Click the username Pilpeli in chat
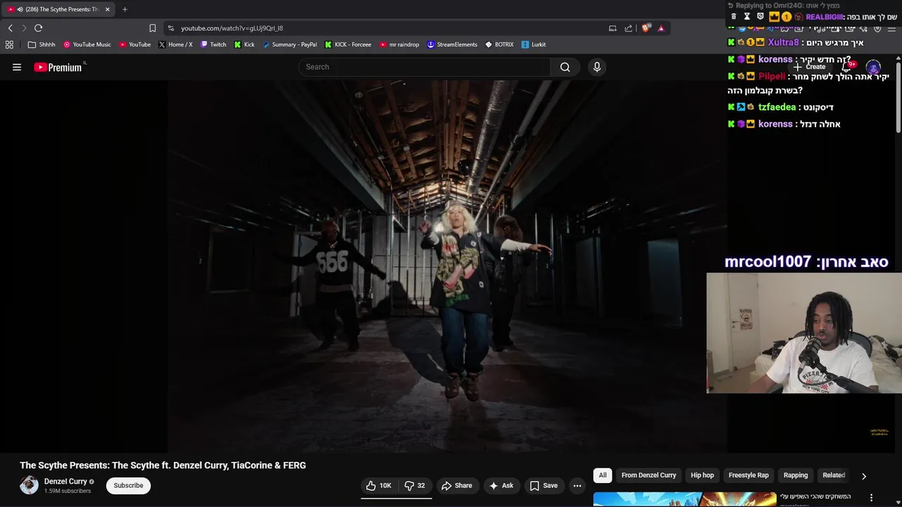Screen dimensions: 902x507 (772, 76)
